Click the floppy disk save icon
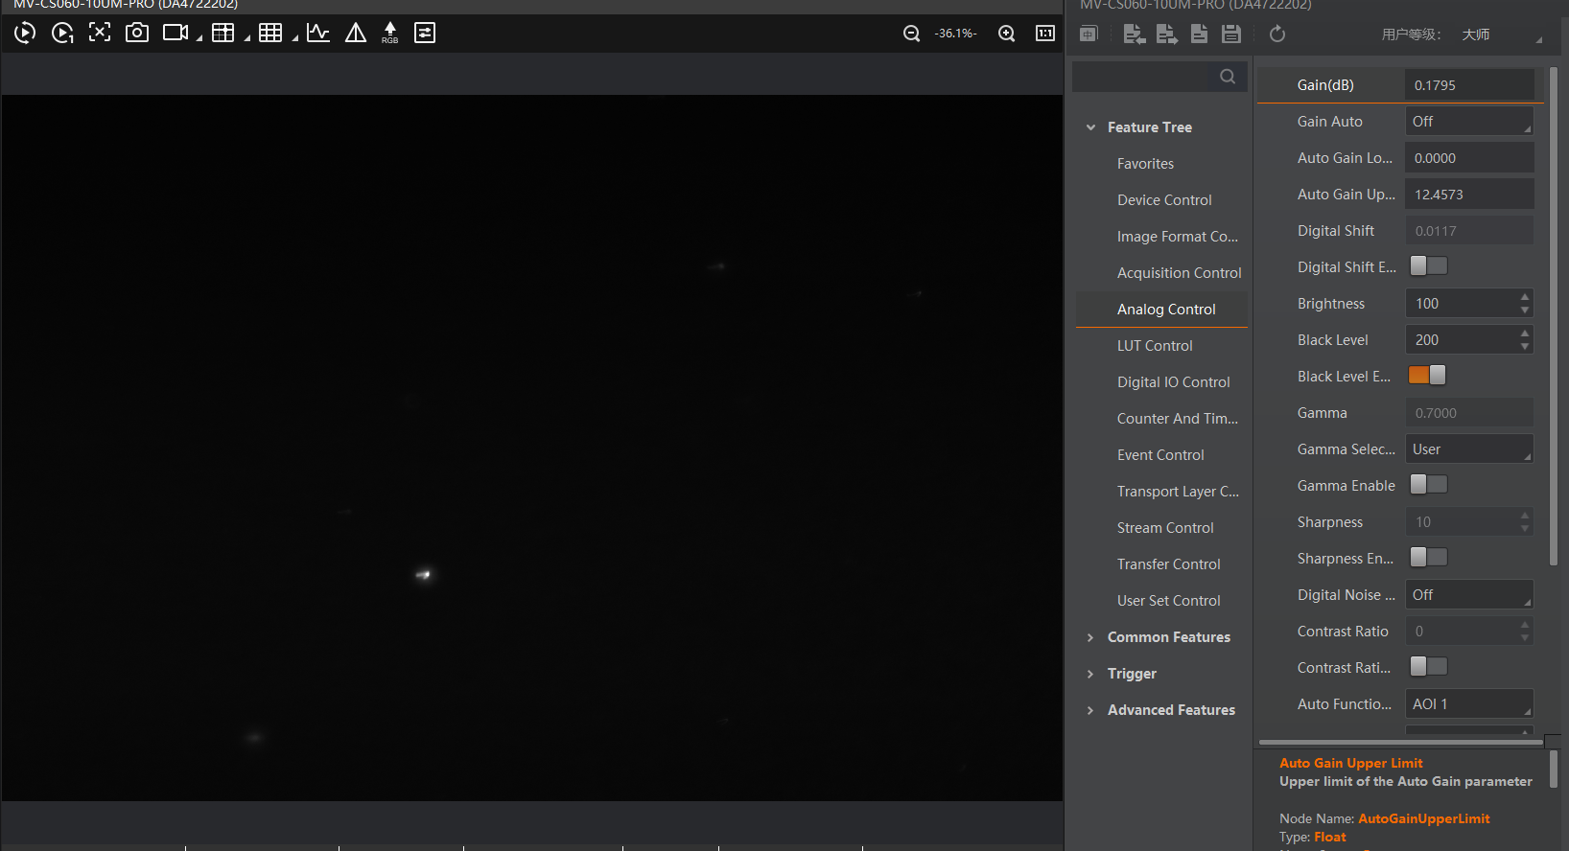 point(1231,34)
